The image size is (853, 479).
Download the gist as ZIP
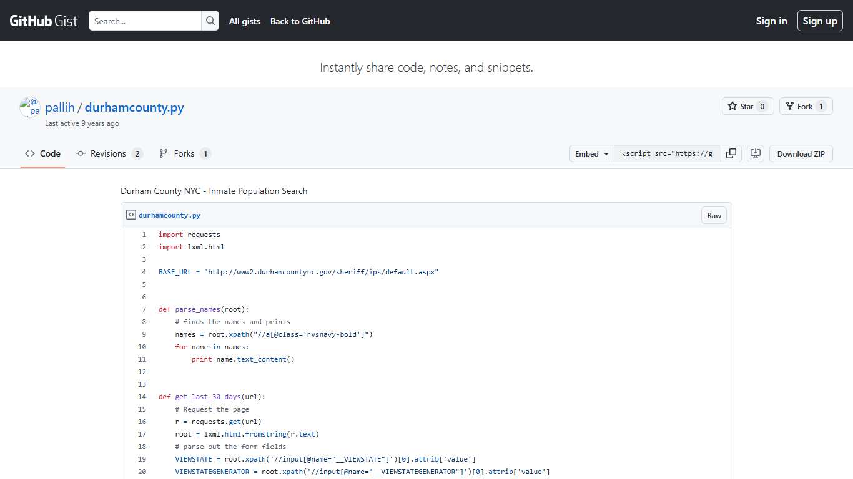801,153
